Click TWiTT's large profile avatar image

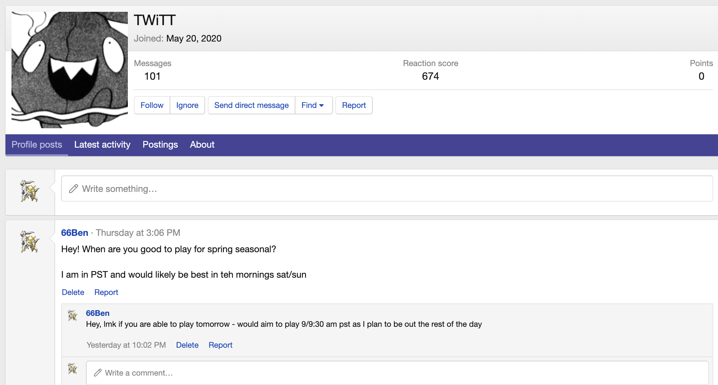click(x=69, y=70)
